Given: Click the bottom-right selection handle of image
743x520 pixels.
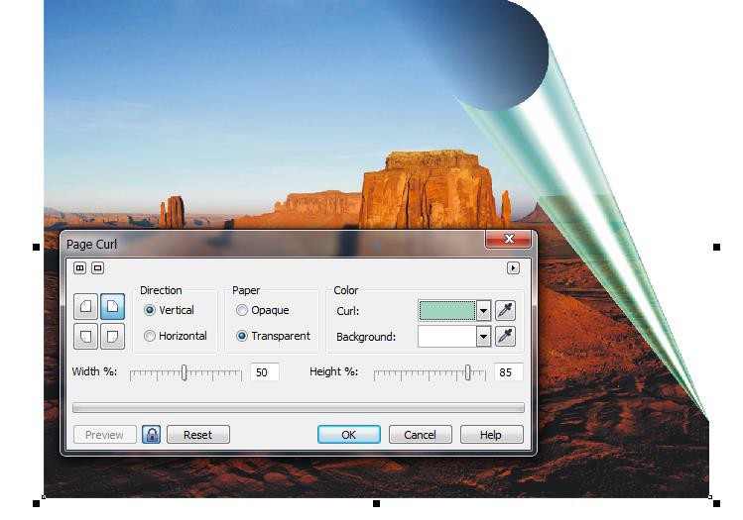Looking at the screenshot, I should [716, 503].
